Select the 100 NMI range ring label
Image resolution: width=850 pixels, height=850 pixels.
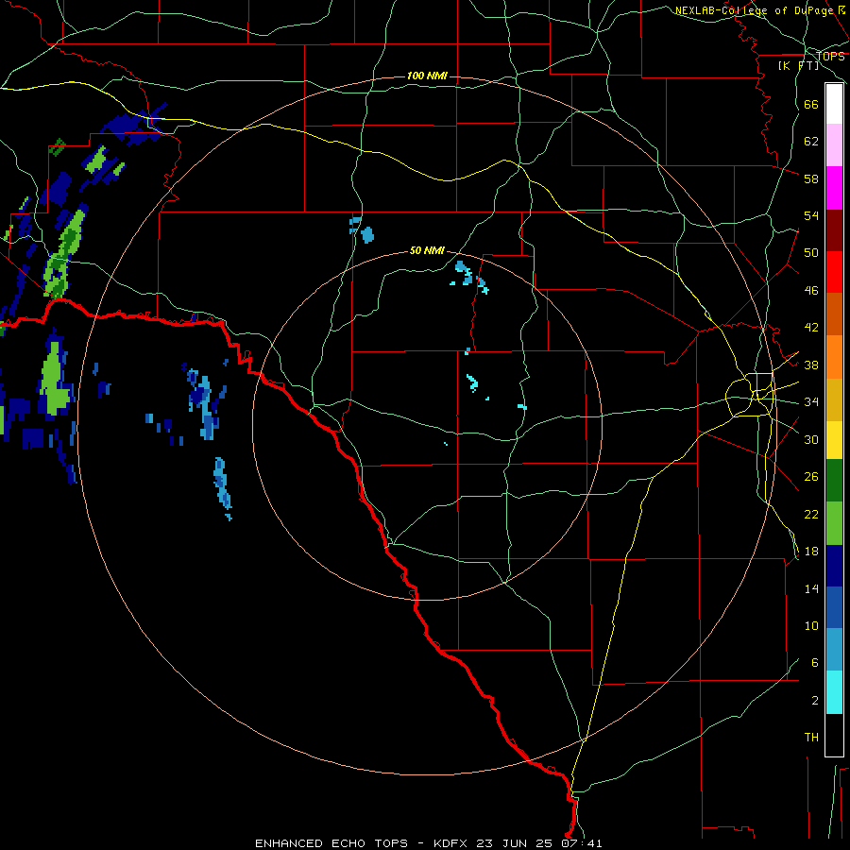pos(427,76)
